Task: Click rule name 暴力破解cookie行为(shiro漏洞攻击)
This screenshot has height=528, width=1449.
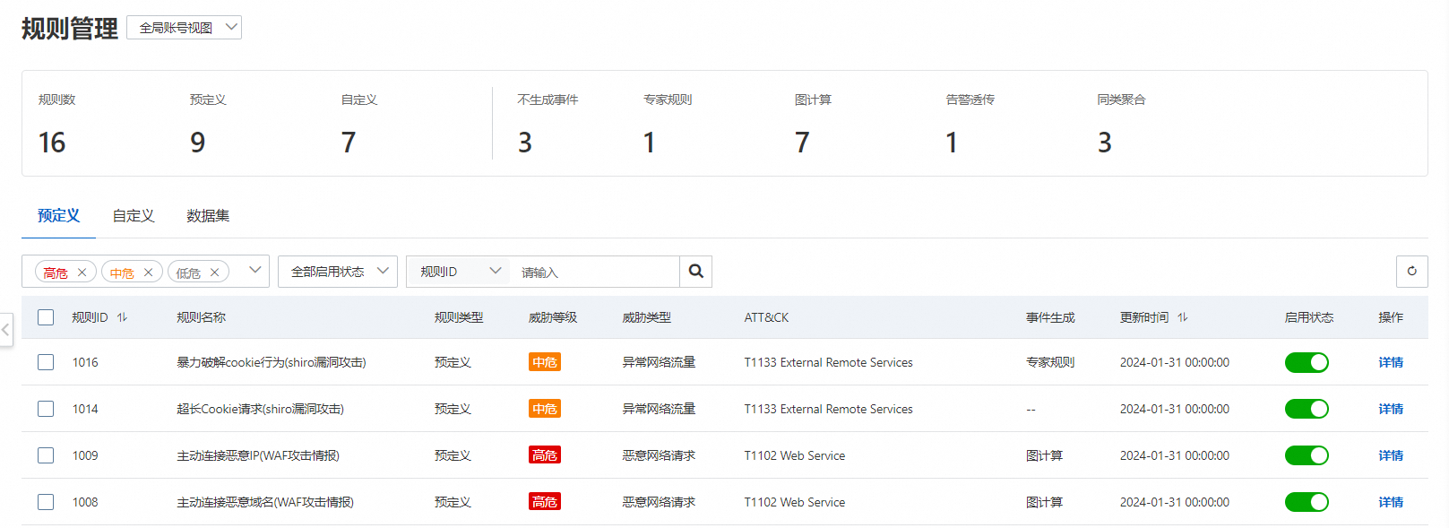Action: tap(272, 362)
